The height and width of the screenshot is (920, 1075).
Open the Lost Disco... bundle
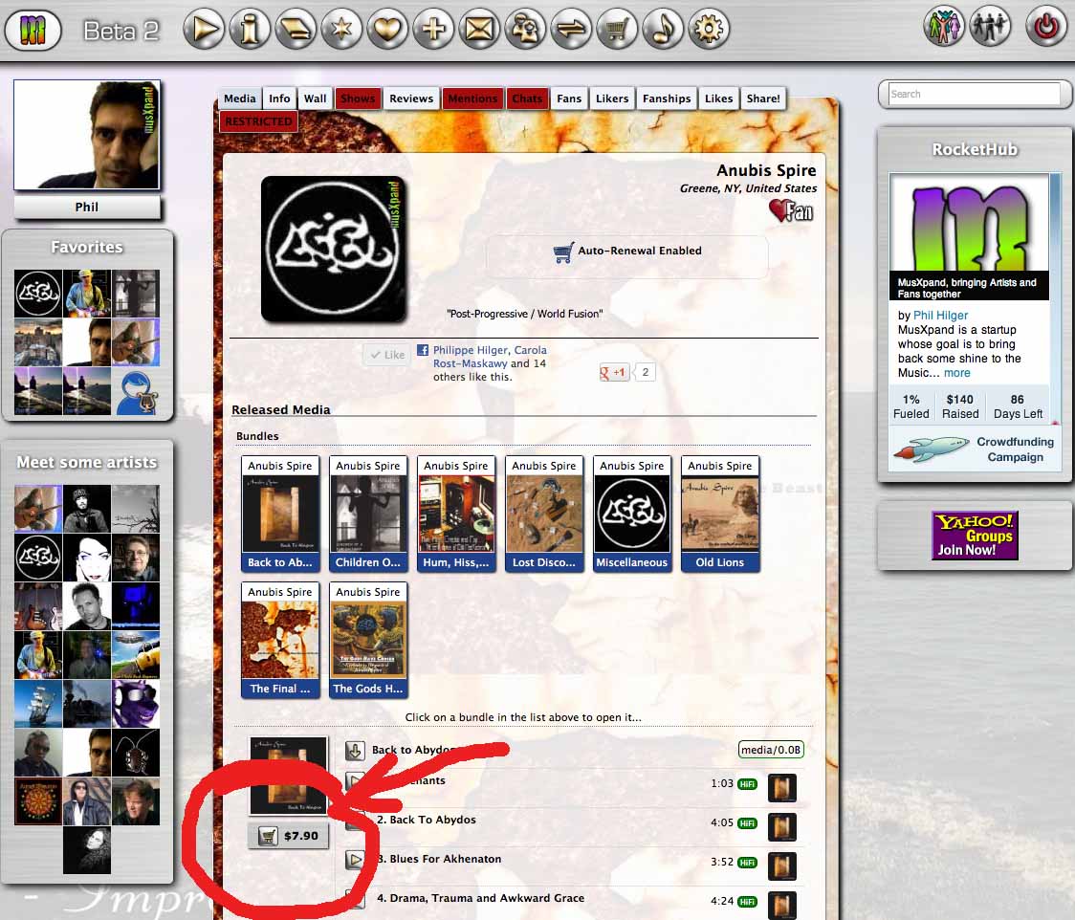pyautogui.click(x=544, y=514)
